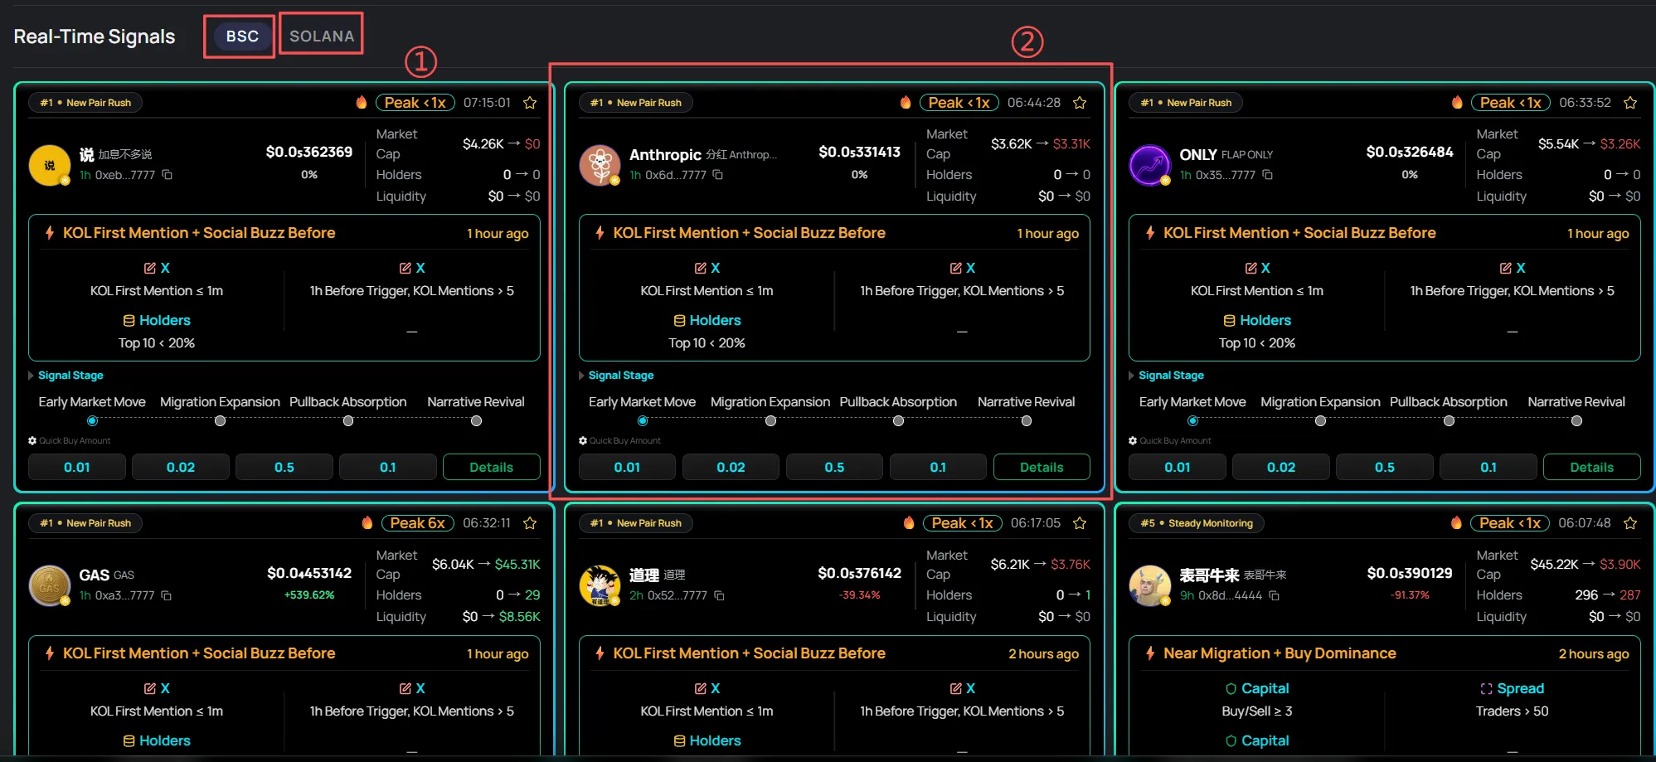Quick buy 0.5 on ONLY card
Screen dimensions: 1656x762
coord(1384,467)
